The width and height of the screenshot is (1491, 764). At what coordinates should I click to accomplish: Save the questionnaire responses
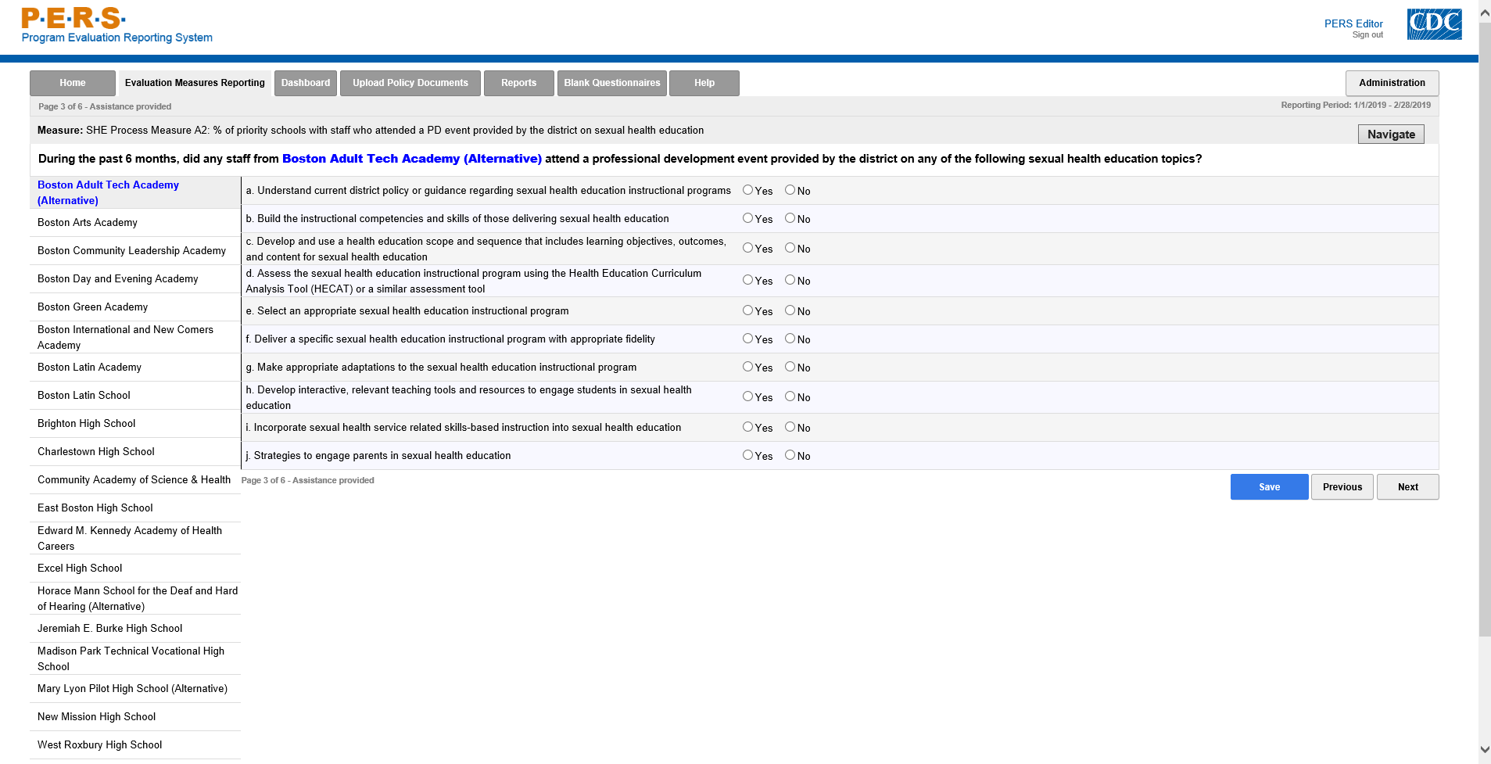1269,487
